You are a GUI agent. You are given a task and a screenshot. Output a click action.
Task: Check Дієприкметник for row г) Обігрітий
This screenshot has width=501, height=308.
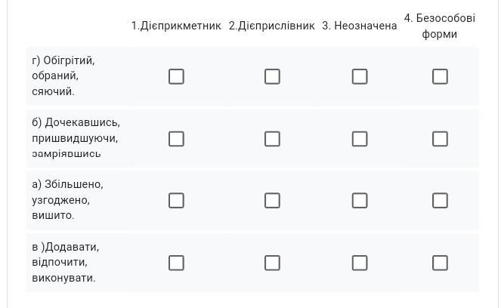pos(176,76)
